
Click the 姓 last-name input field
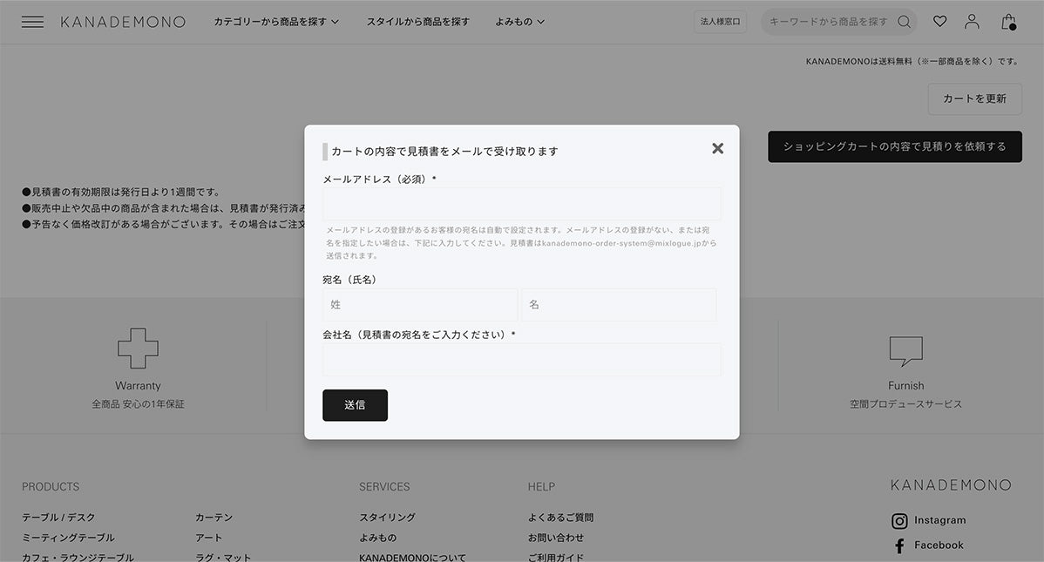point(420,304)
